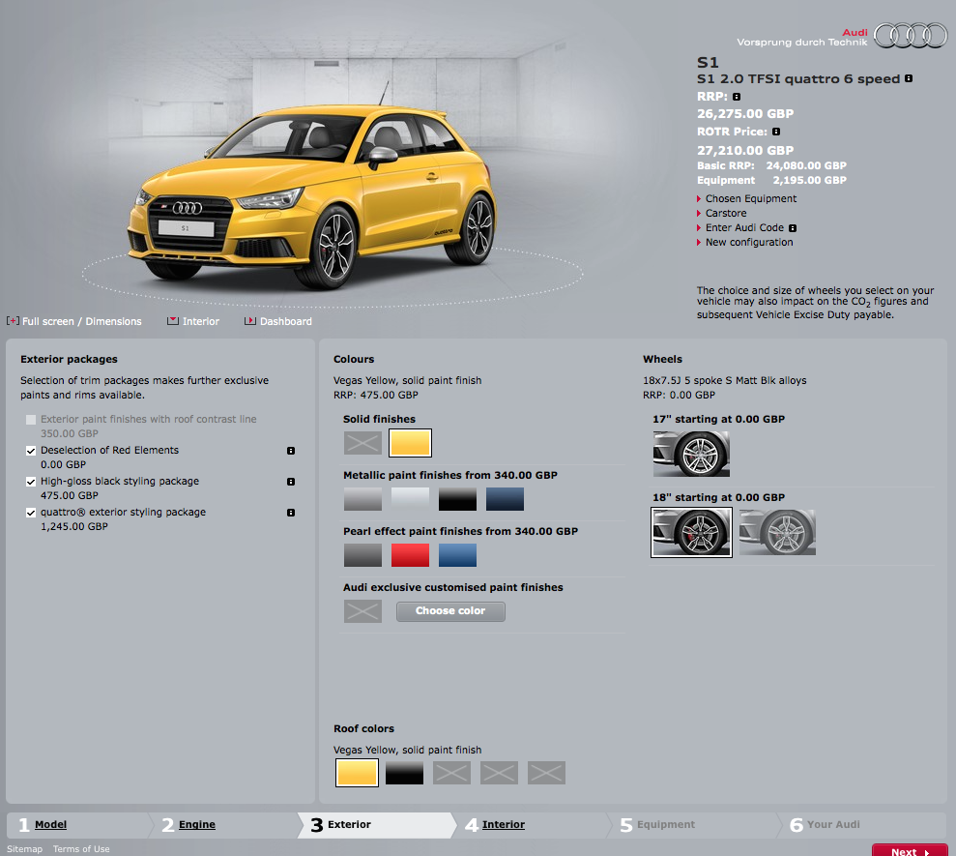Image resolution: width=956 pixels, height=856 pixels.
Task: Uncheck Deselection of Red Elements checkbox
Action: 31,451
